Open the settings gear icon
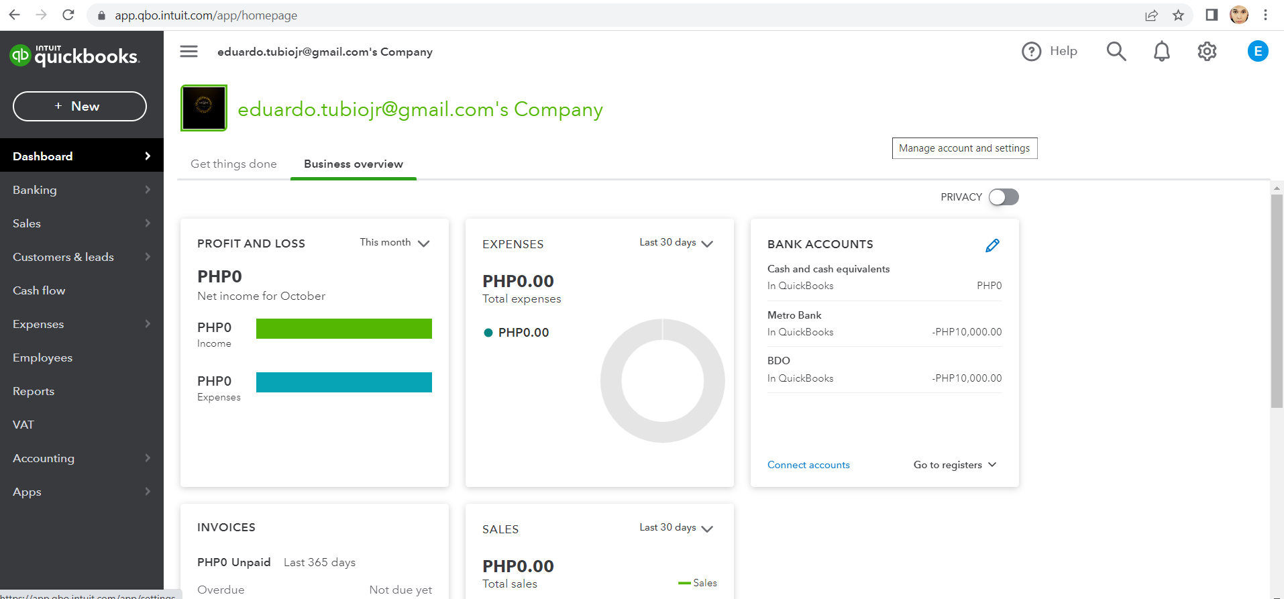This screenshot has width=1284, height=599. 1207,51
